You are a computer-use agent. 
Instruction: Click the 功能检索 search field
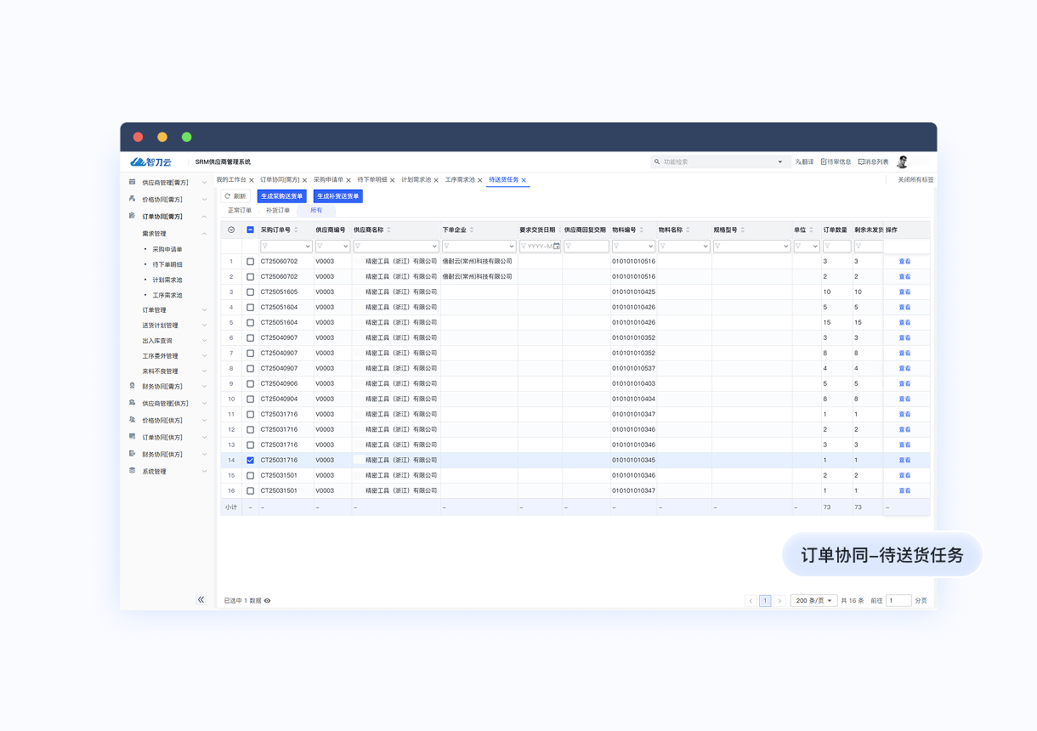[718, 161]
